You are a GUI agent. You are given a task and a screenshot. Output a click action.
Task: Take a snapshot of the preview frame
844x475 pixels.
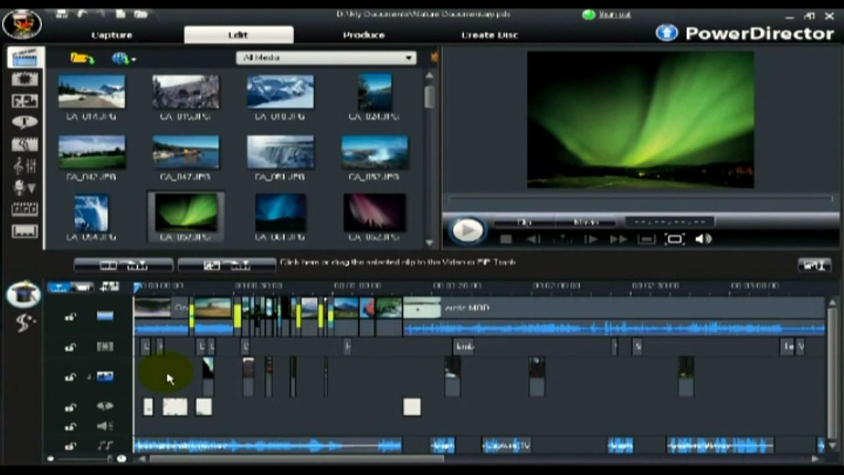click(647, 239)
